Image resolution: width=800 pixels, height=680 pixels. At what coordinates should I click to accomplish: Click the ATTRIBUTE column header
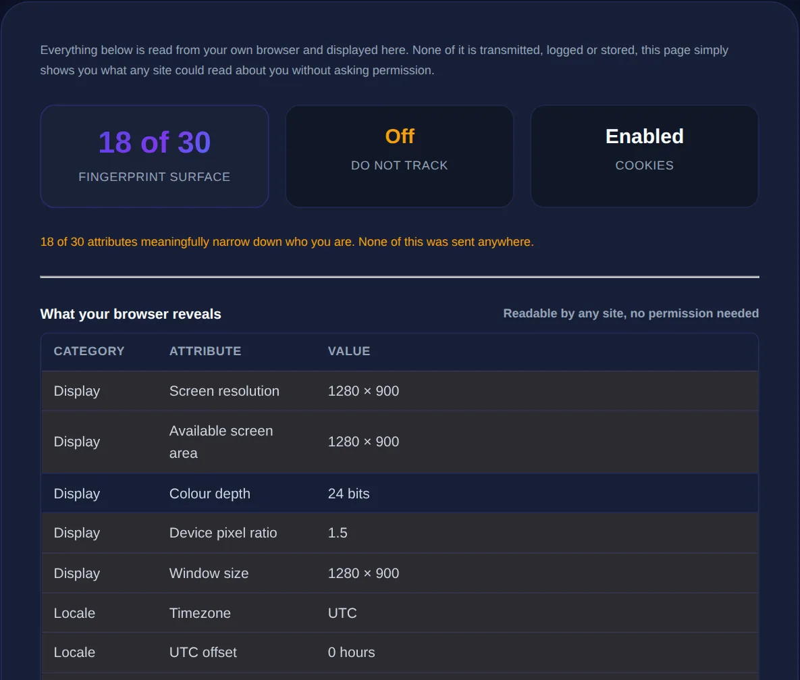click(205, 351)
